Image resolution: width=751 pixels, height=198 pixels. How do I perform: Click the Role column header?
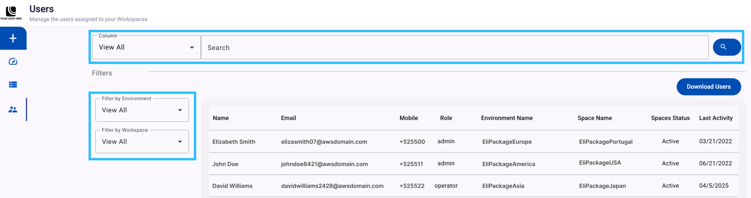tap(446, 118)
